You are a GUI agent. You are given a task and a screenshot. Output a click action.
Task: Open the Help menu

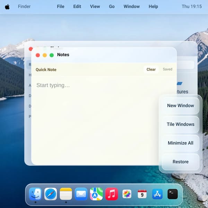tap(153, 7)
